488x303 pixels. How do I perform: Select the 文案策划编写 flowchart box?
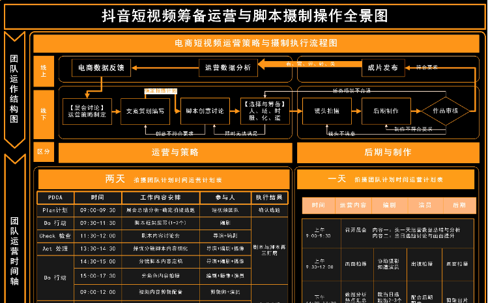click(x=145, y=111)
